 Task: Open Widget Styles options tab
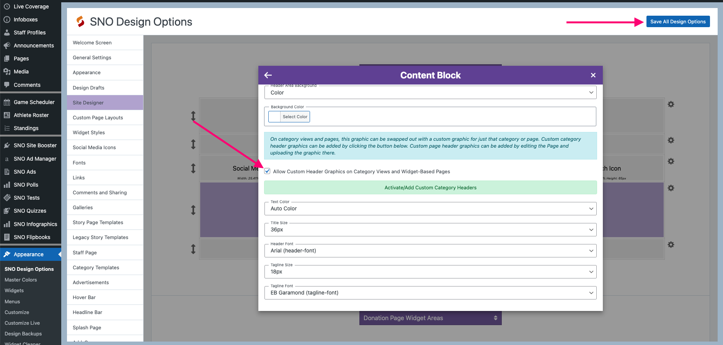[105, 132]
